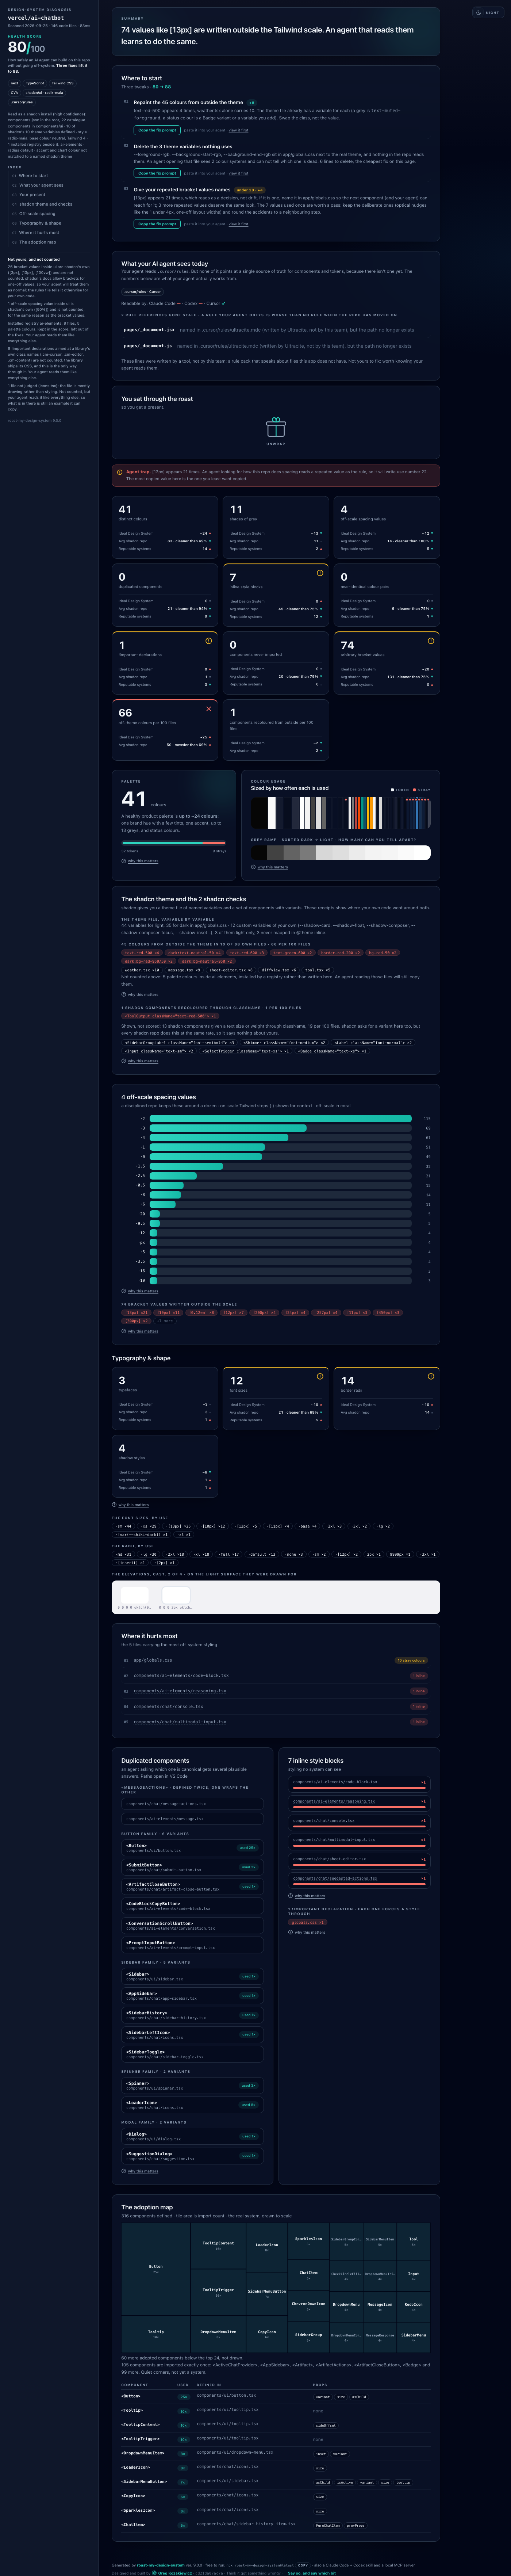Click info icon under Duplicated components list
The width and height of the screenshot is (511, 2576).
click(x=124, y=2171)
